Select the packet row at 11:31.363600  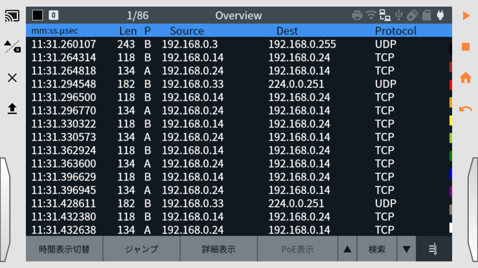click(238, 164)
